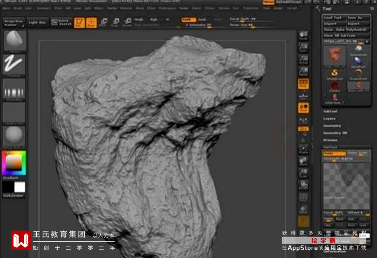Select the red ZSphere tool thumbnail
This screenshot has width=377, height=258.
pyautogui.click(x=335, y=87)
